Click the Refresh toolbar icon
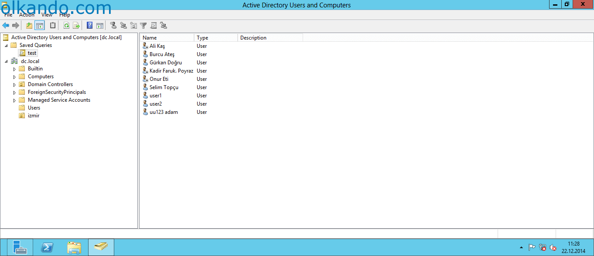The width and height of the screenshot is (594, 256). tap(66, 26)
